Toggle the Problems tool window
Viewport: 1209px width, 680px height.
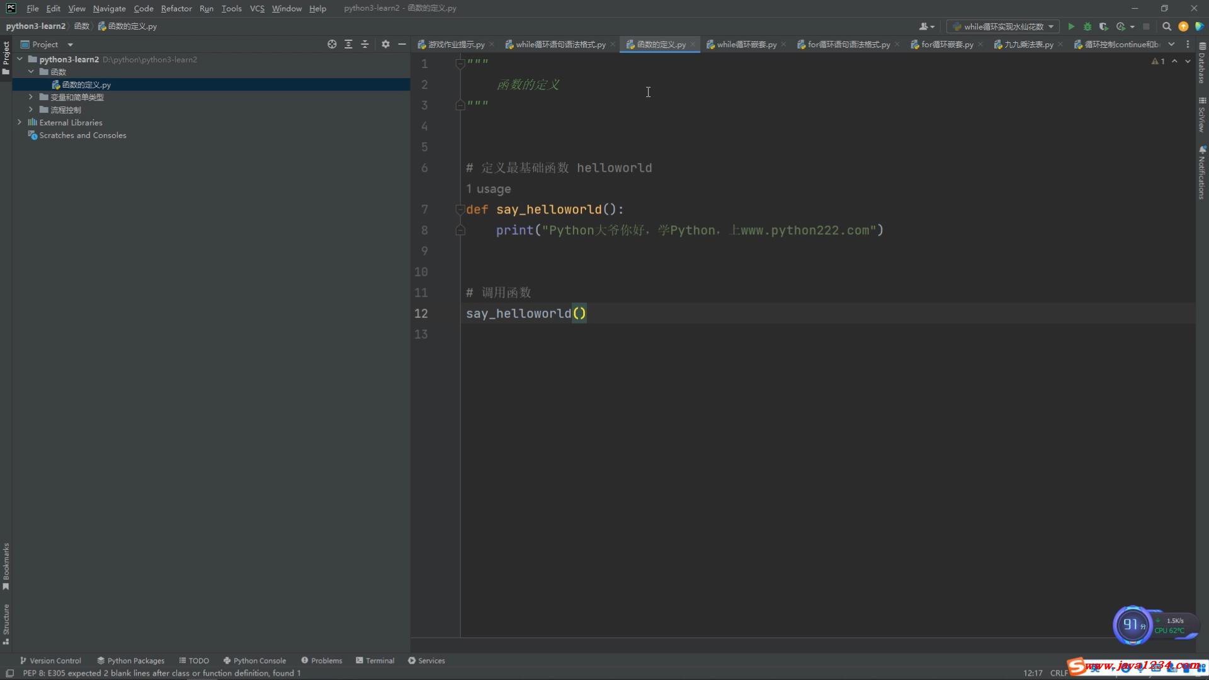321,660
